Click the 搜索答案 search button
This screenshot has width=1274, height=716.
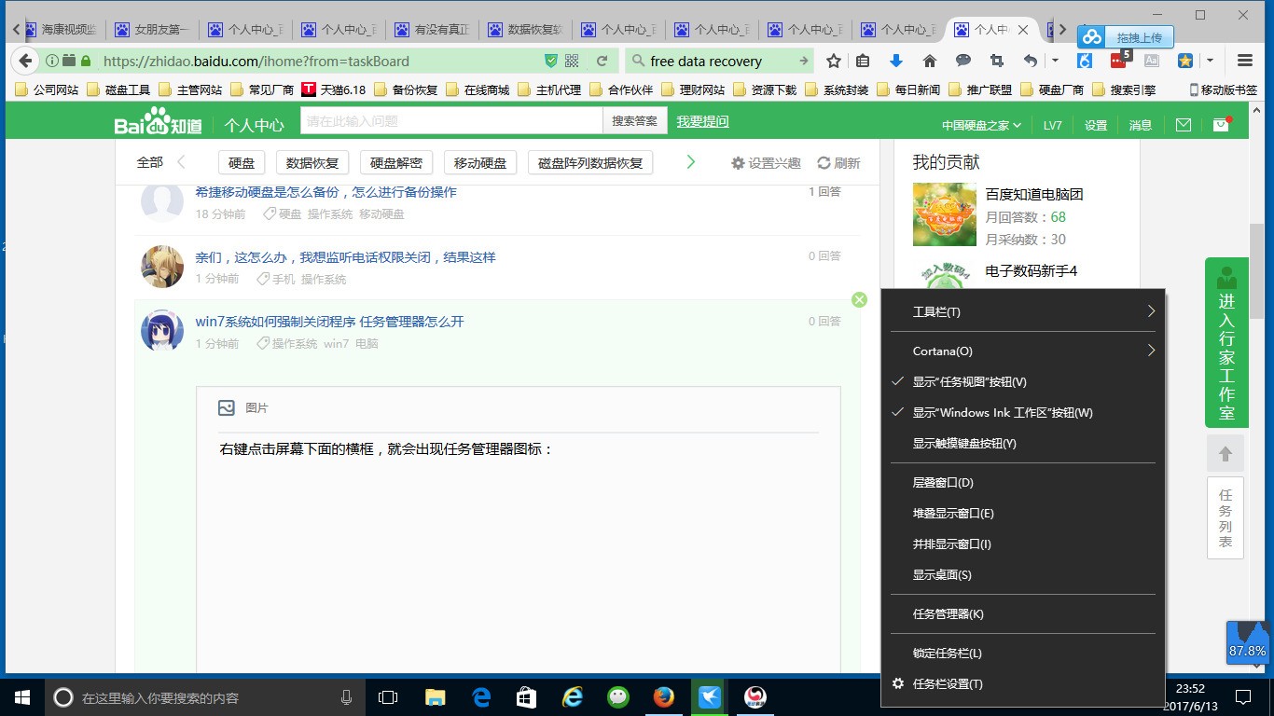634,120
